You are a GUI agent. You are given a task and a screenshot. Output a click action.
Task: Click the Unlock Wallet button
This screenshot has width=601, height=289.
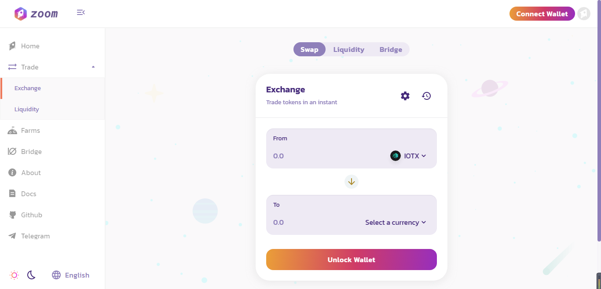tap(352, 260)
